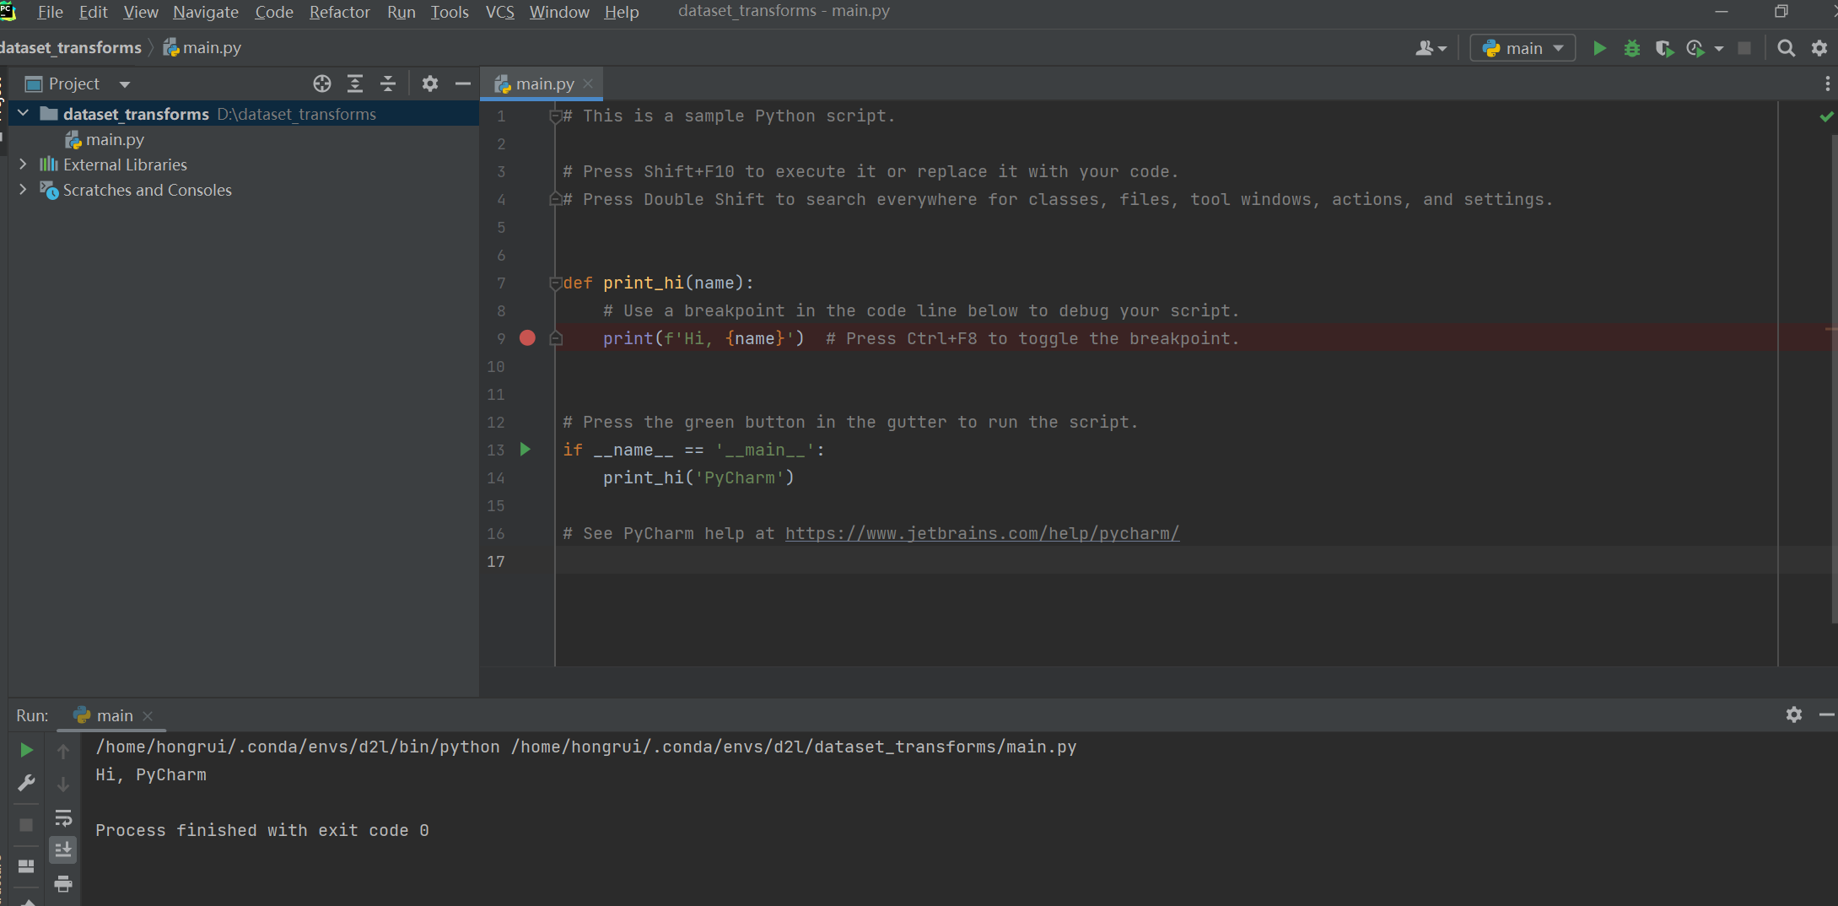Image resolution: width=1838 pixels, height=906 pixels.
Task: Open dropdown arrow next to profiler icon
Action: click(1719, 48)
